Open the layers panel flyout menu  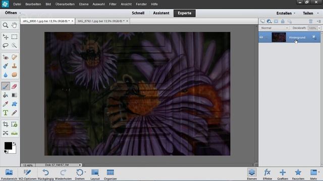(x=319, y=21)
